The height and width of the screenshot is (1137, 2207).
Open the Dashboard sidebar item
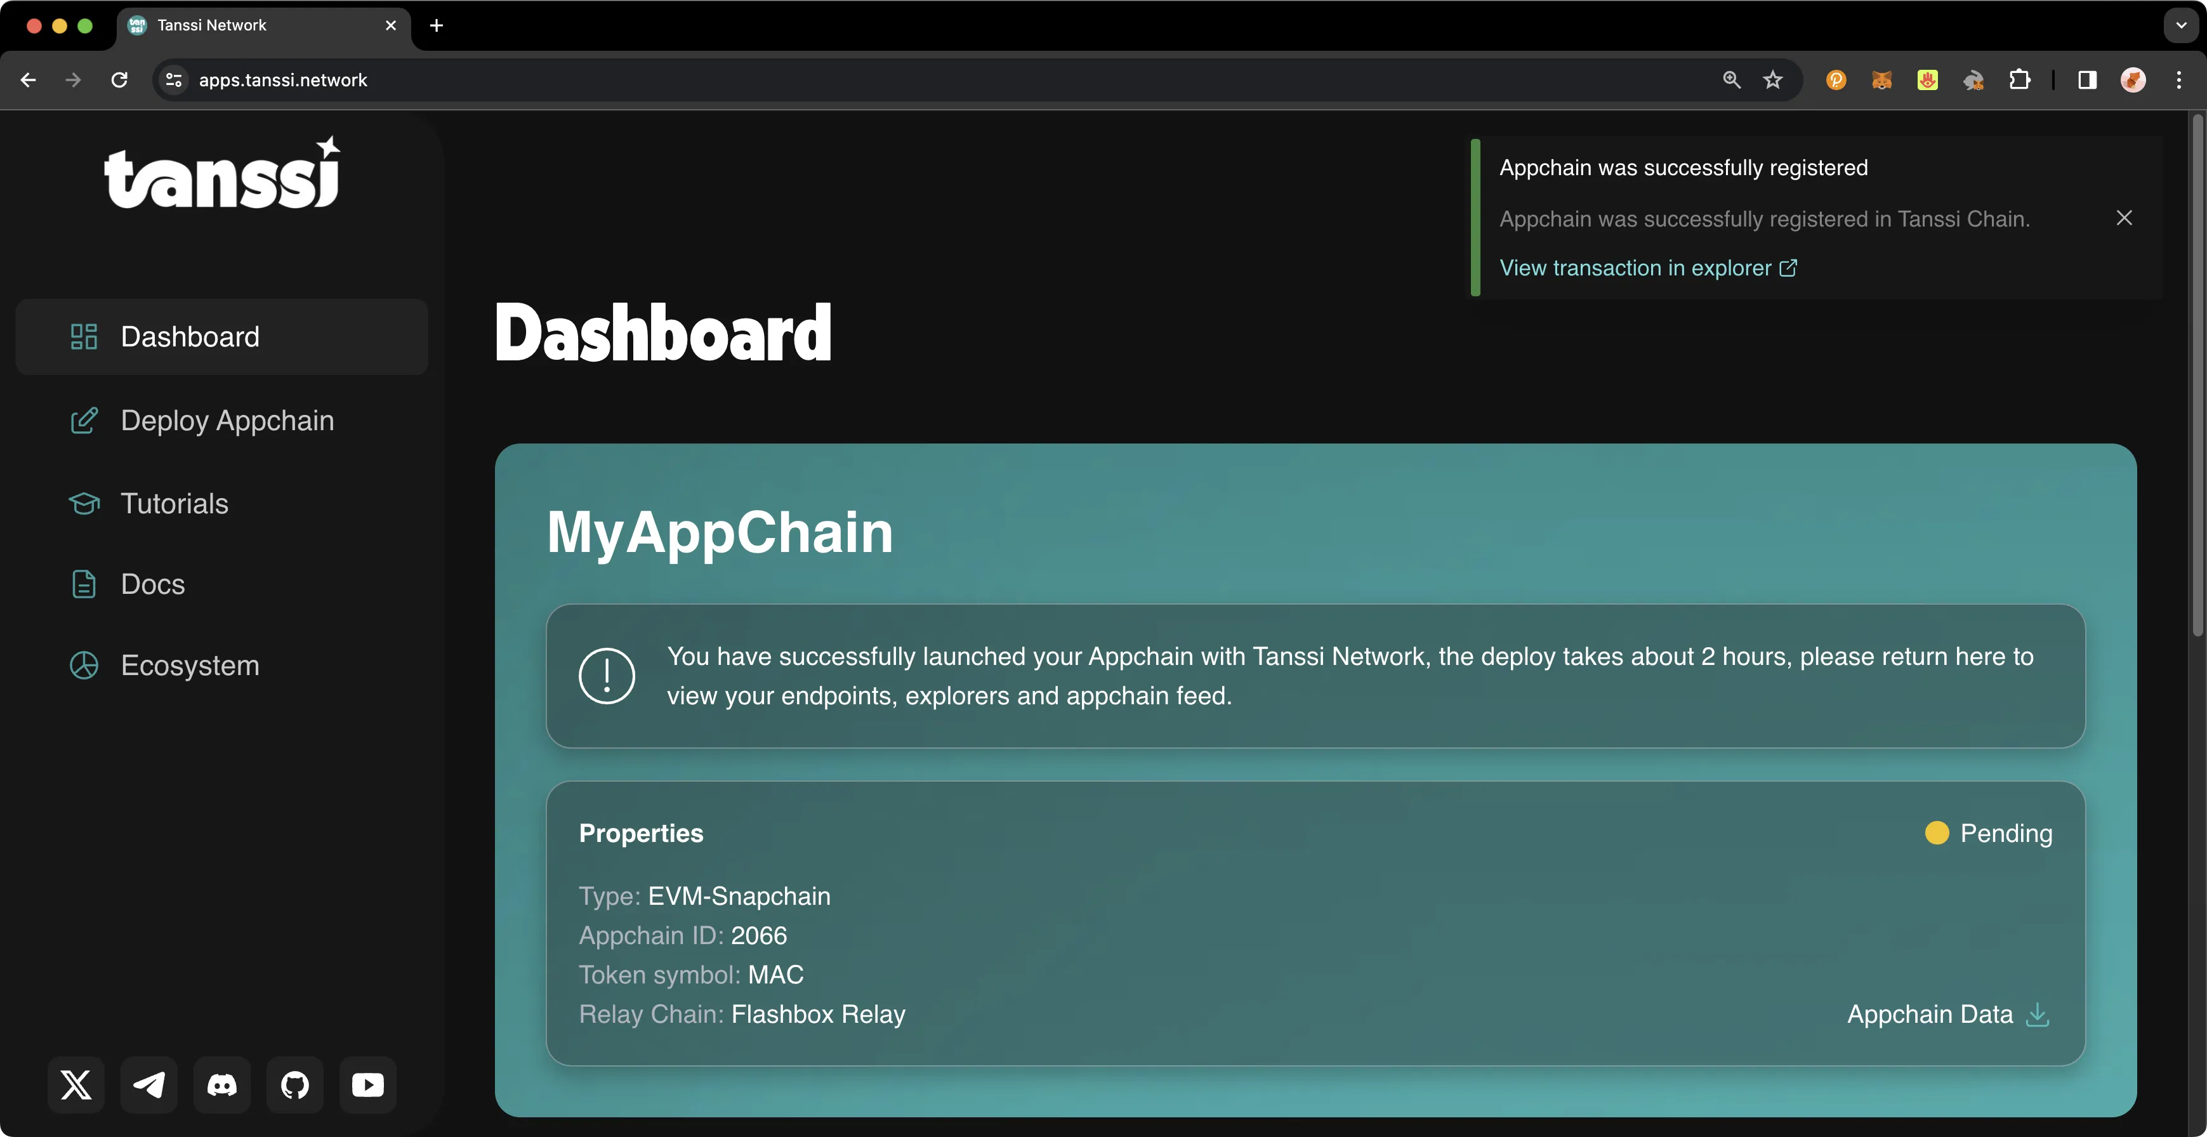click(221, 337)
